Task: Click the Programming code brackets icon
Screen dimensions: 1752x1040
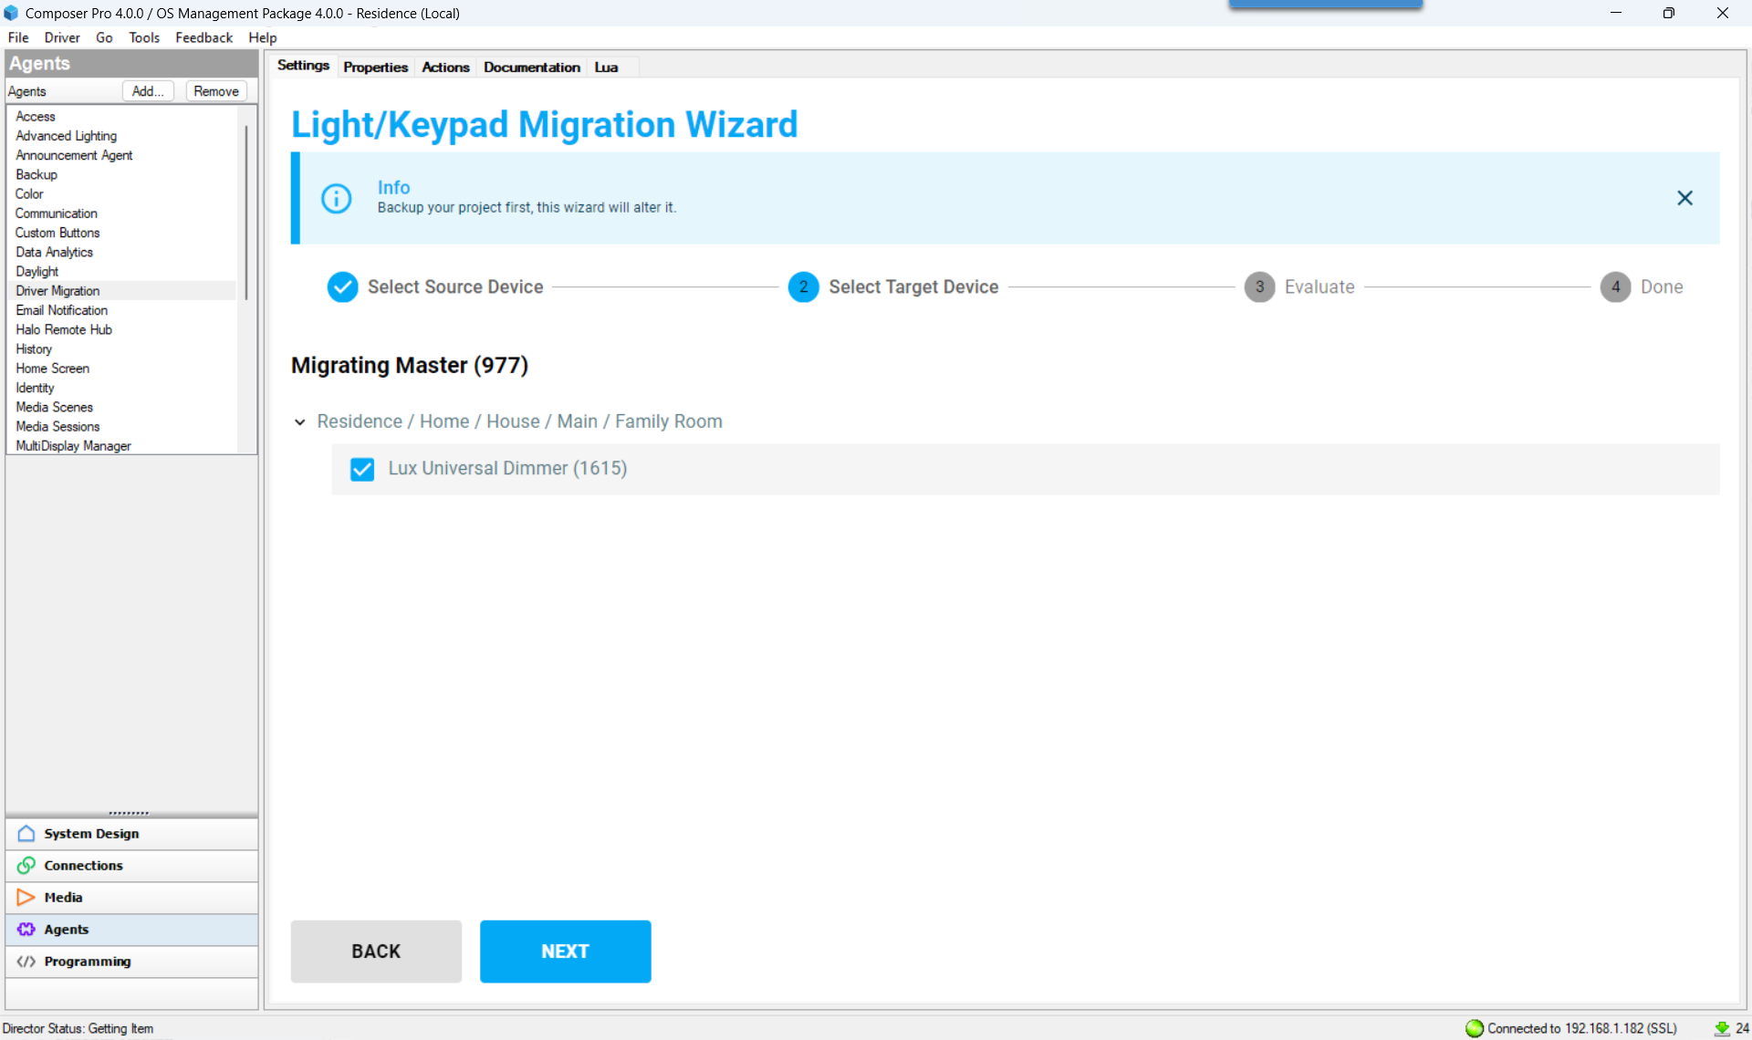Action: click(26, 962)
